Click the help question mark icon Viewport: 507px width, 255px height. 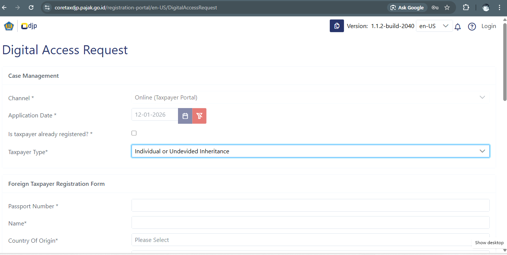pyautogui.click(x=472, y=27)
